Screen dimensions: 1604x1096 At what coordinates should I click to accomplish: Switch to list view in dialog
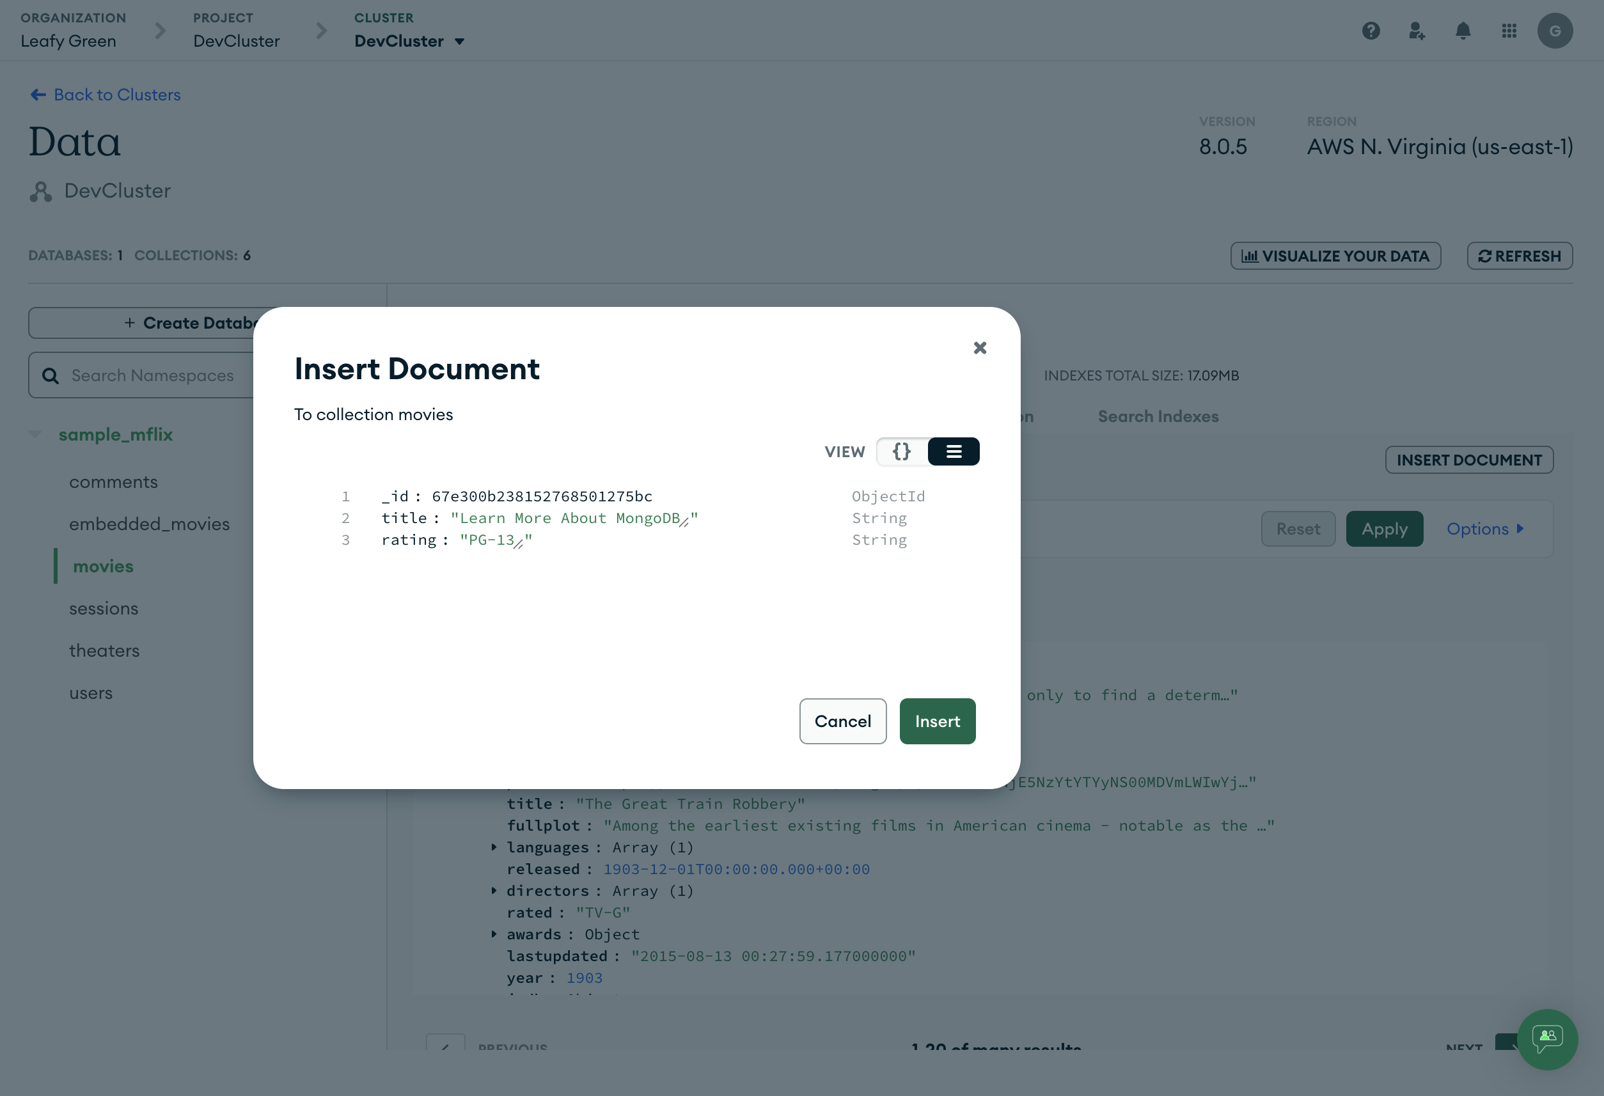(x=953, y=451)
